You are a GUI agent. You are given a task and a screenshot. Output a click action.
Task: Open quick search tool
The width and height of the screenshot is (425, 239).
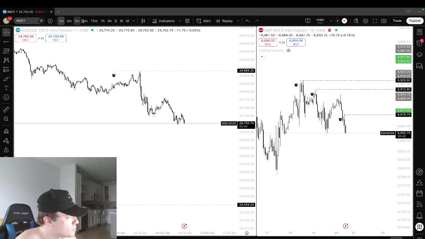coord(356,21)
